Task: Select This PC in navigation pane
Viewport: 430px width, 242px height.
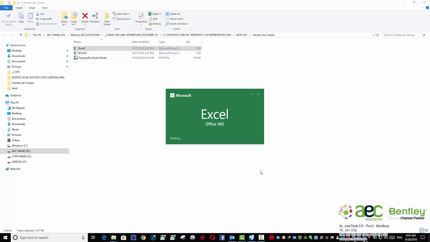Action: (x=14, y=103)
